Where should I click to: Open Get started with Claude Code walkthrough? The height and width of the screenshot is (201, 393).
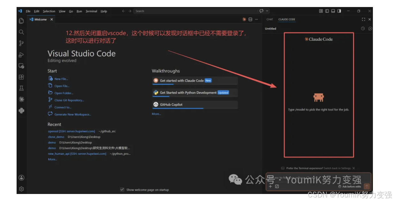click(x=195, y=81)
